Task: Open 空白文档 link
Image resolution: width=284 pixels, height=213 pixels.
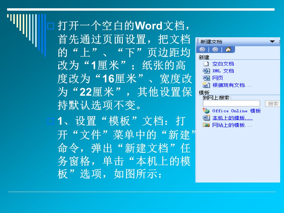Action: (x=223, y=64)
